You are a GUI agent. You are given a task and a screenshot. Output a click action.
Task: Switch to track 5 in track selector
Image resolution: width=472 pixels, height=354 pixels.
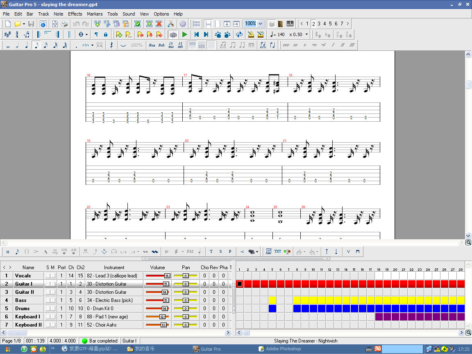coord(330,24)
